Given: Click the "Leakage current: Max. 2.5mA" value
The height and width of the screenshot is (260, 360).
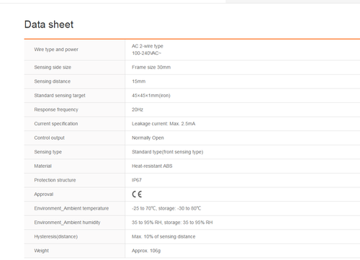Looking at the screenshot, I should [x=163, y=124].
